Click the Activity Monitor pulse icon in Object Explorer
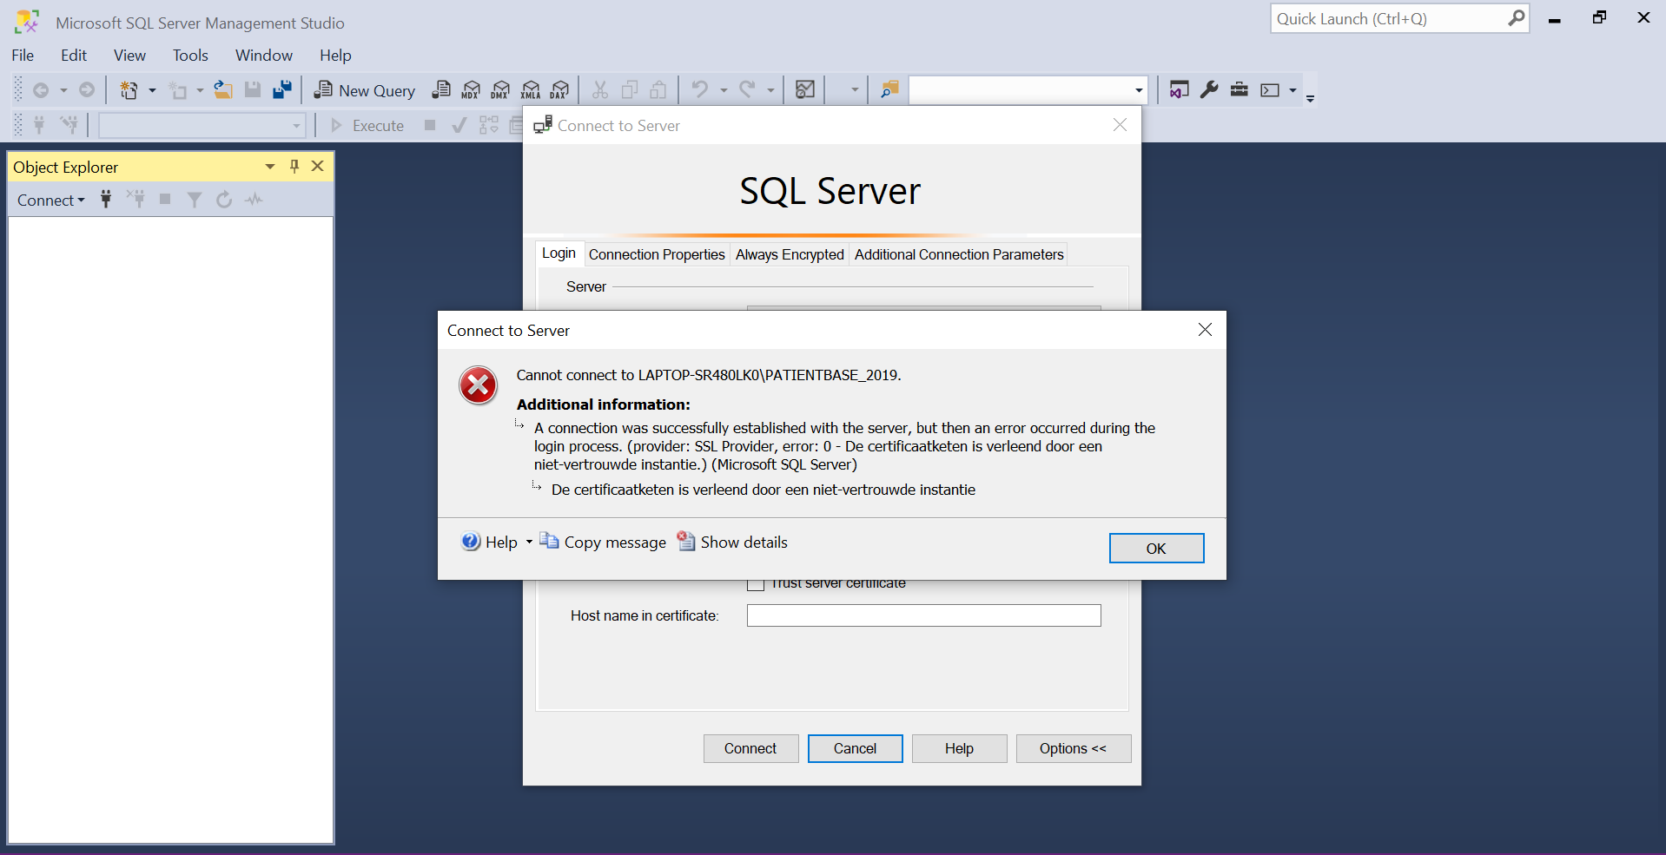The height and width of the screenshot is (855, 1666). (x=254, y=200)
